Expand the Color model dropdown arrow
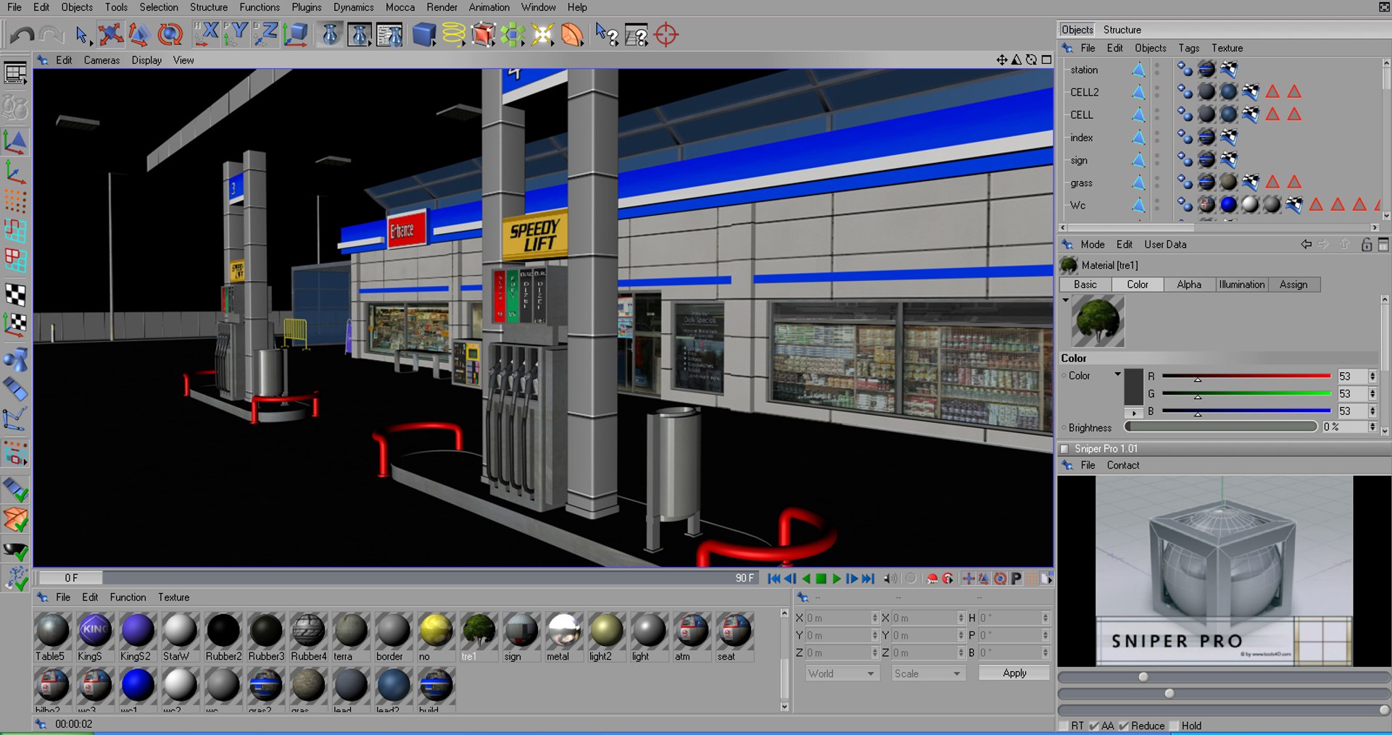1392x735 pixels. point(1117,374)
